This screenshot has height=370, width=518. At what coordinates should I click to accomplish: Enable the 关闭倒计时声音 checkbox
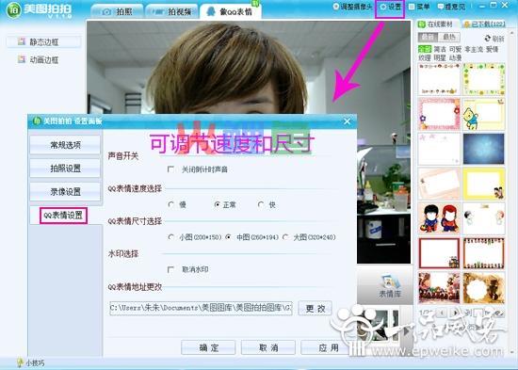click(170, 169)
